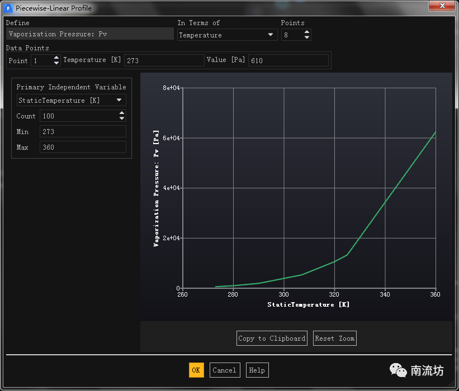459x391 pixels.
Task: Open the In Terms of Temperature dropdown
Action: tap(227, 35)
